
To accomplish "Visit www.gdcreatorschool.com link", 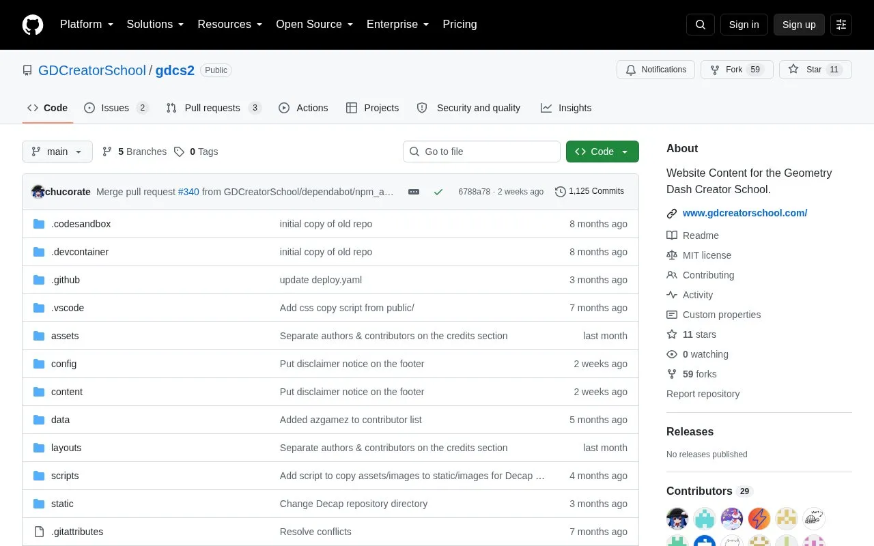I will [x=745, y=213].
